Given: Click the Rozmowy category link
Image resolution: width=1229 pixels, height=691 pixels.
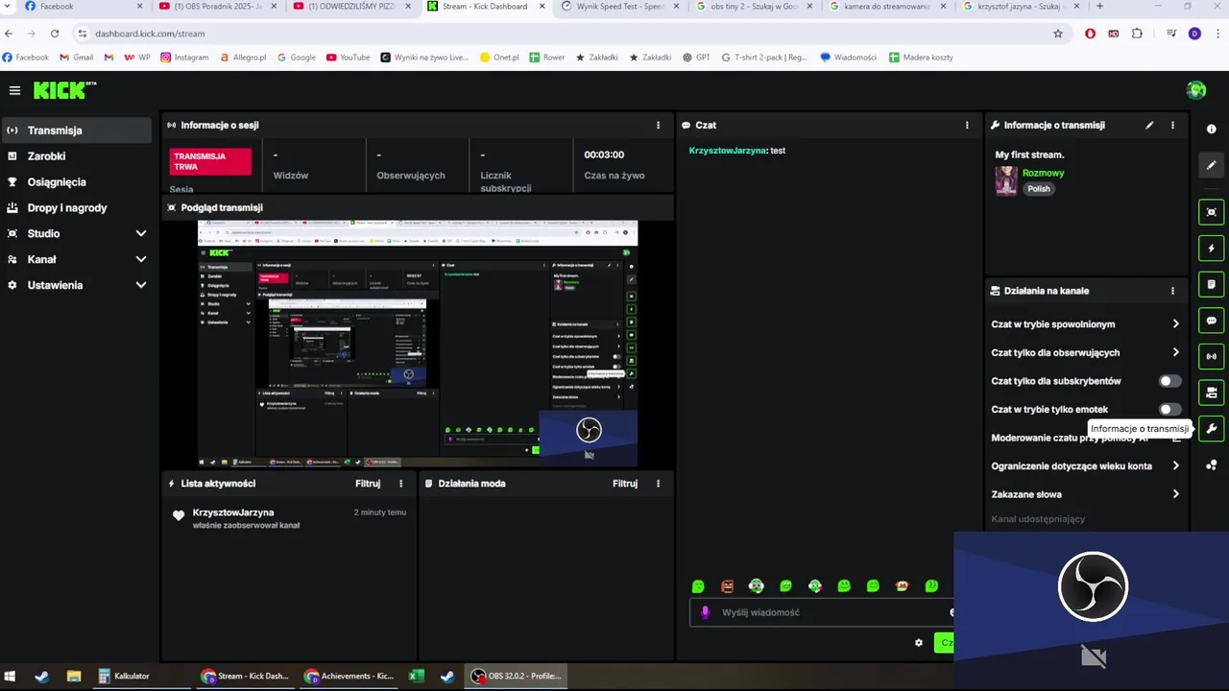Looking at the screenshot, I should pos(1043,173).
